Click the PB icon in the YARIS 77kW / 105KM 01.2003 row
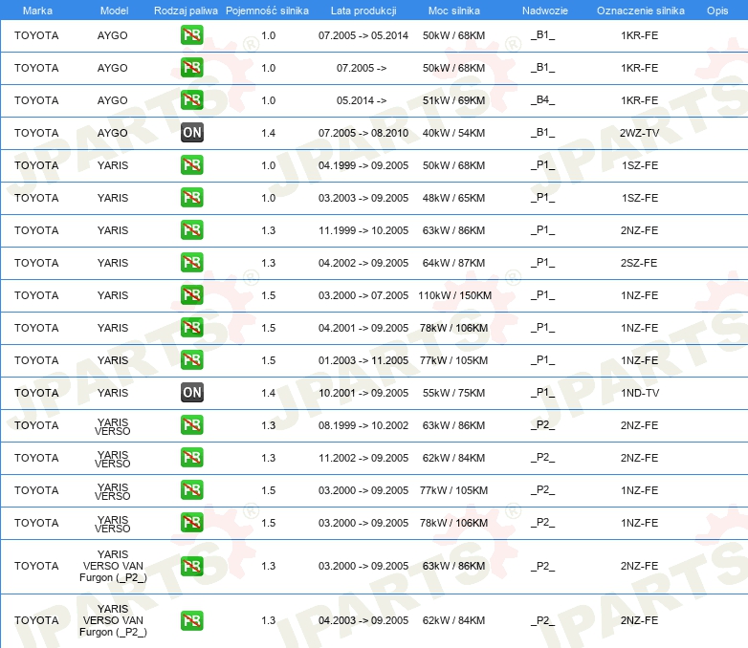Image resolution: width=748 pixels, height=648 pixels. point(192,360)
